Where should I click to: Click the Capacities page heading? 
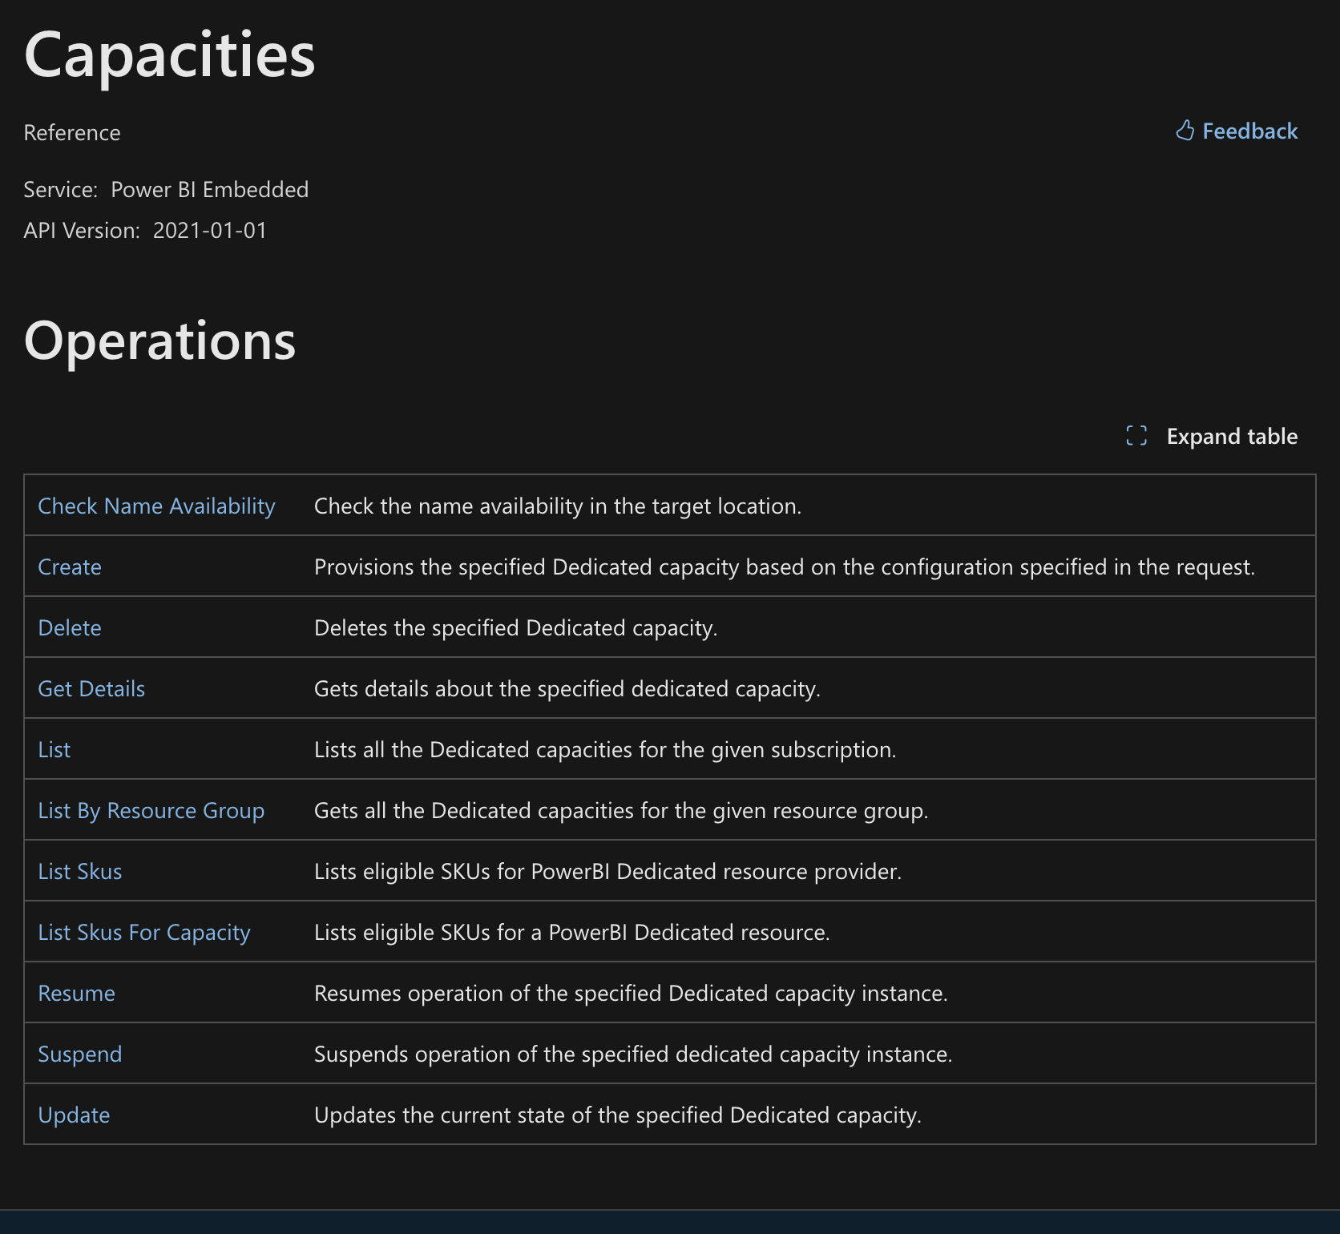170,55
